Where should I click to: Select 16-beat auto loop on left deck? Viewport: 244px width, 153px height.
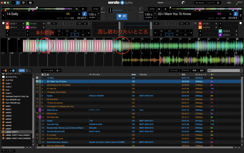pos(83,35)
